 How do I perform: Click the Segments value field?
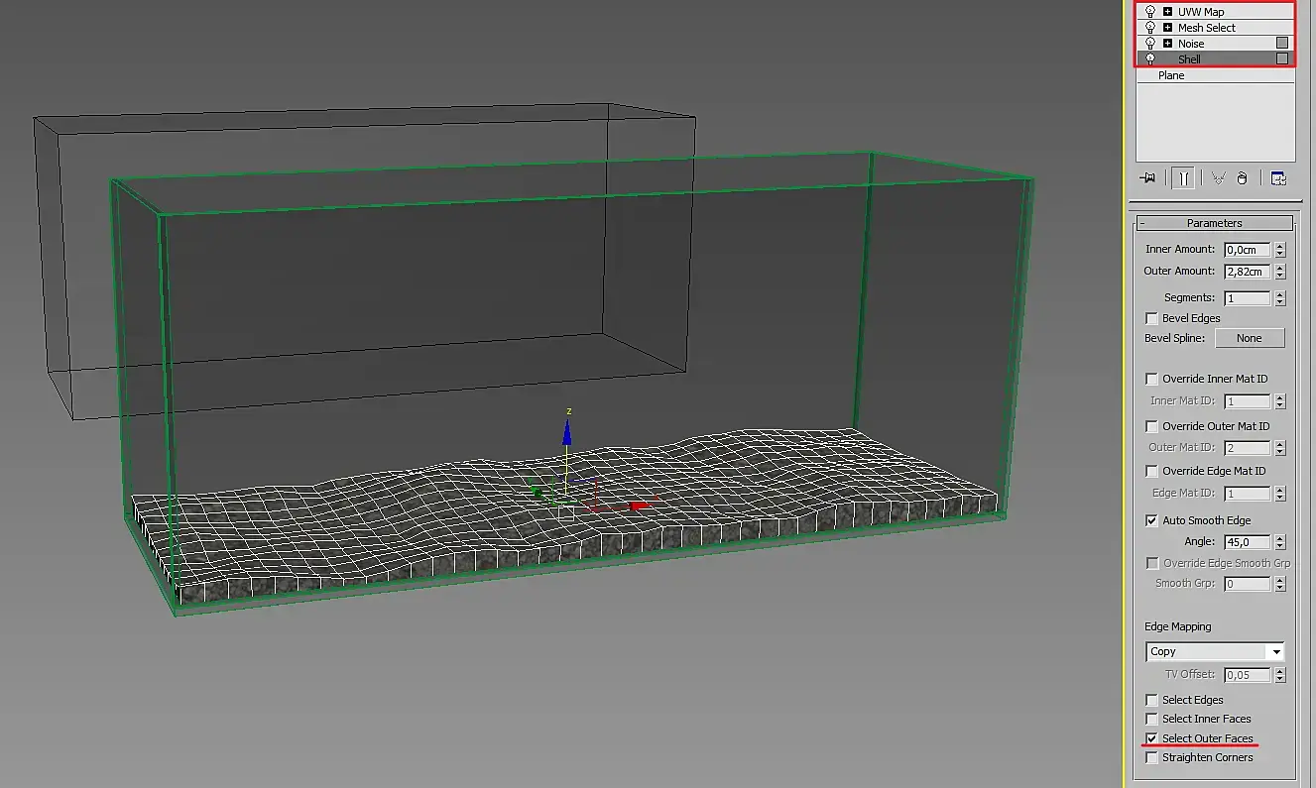[1248, 298]
